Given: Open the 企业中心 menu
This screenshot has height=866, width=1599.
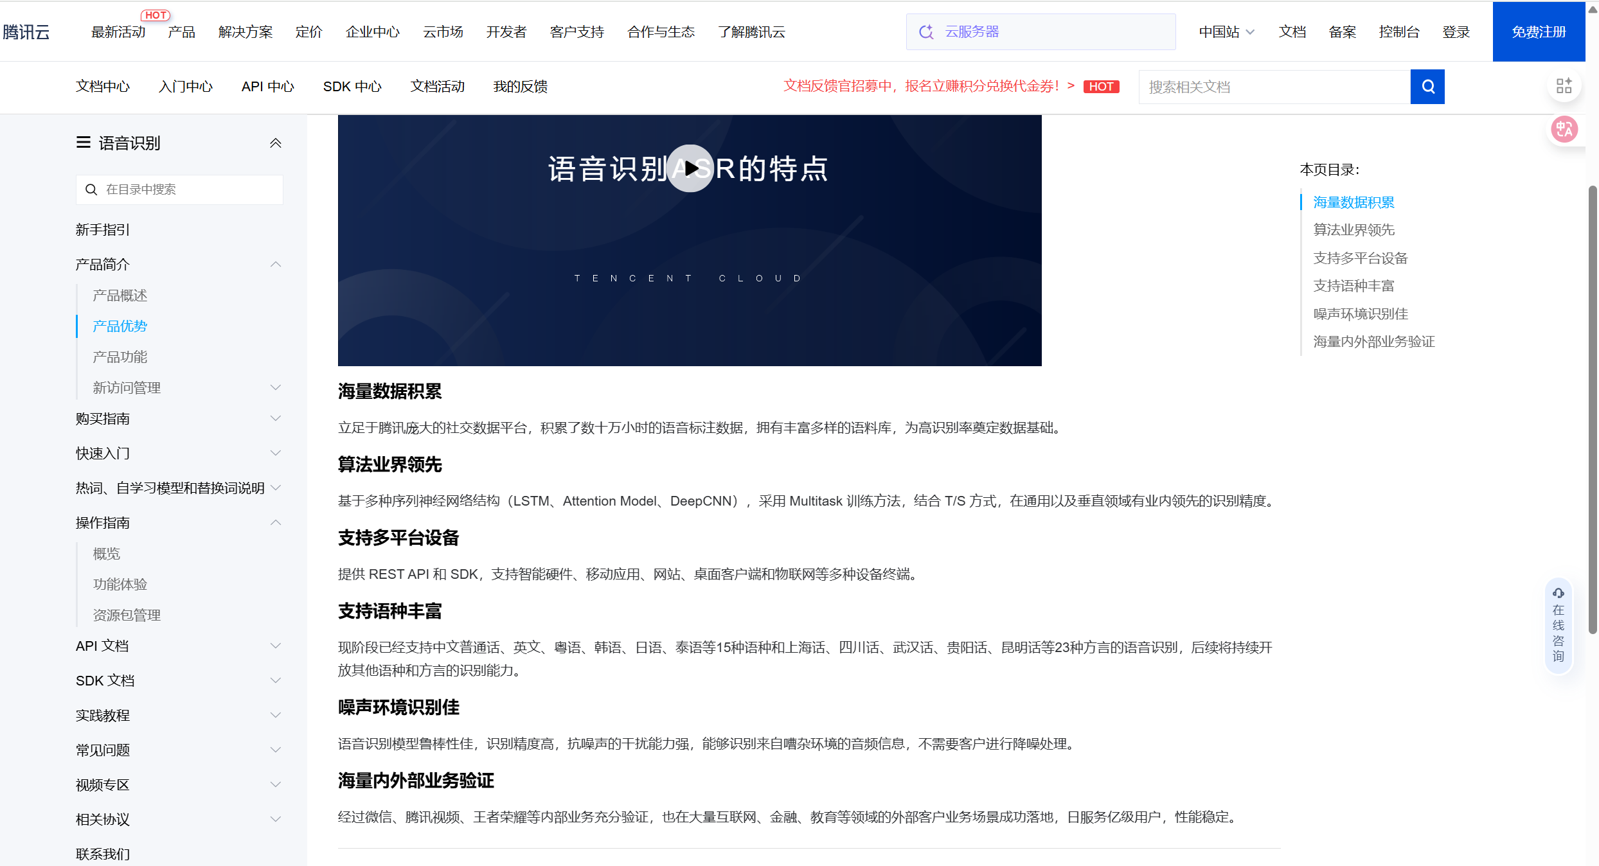Looking at the screenshot, I should pyautogui.click(x=373, y=32).
